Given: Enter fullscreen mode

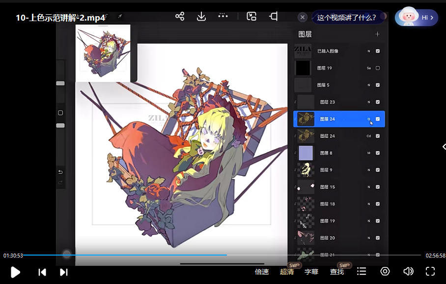Looking at the screenshot, I should [430, 271].
